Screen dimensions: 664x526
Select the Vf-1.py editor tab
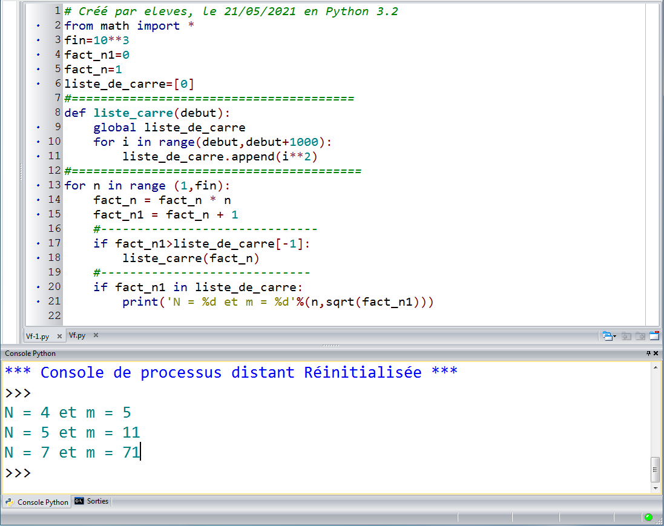click(x=38, y=336)
